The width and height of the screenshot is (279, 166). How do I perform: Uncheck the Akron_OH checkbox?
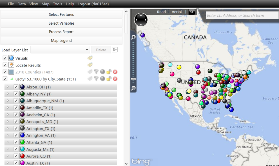click(16, 87)
